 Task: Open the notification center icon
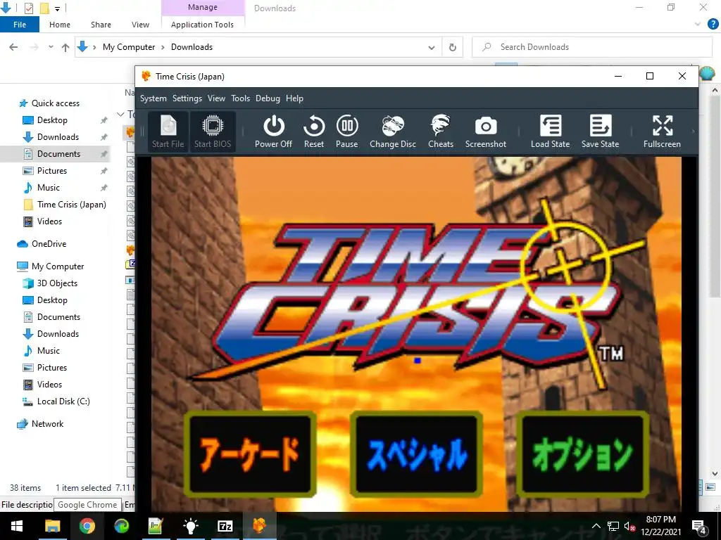click(x=699, y=526)
